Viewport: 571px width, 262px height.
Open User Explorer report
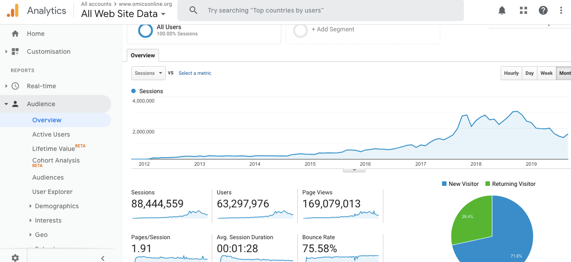point(52,192)
